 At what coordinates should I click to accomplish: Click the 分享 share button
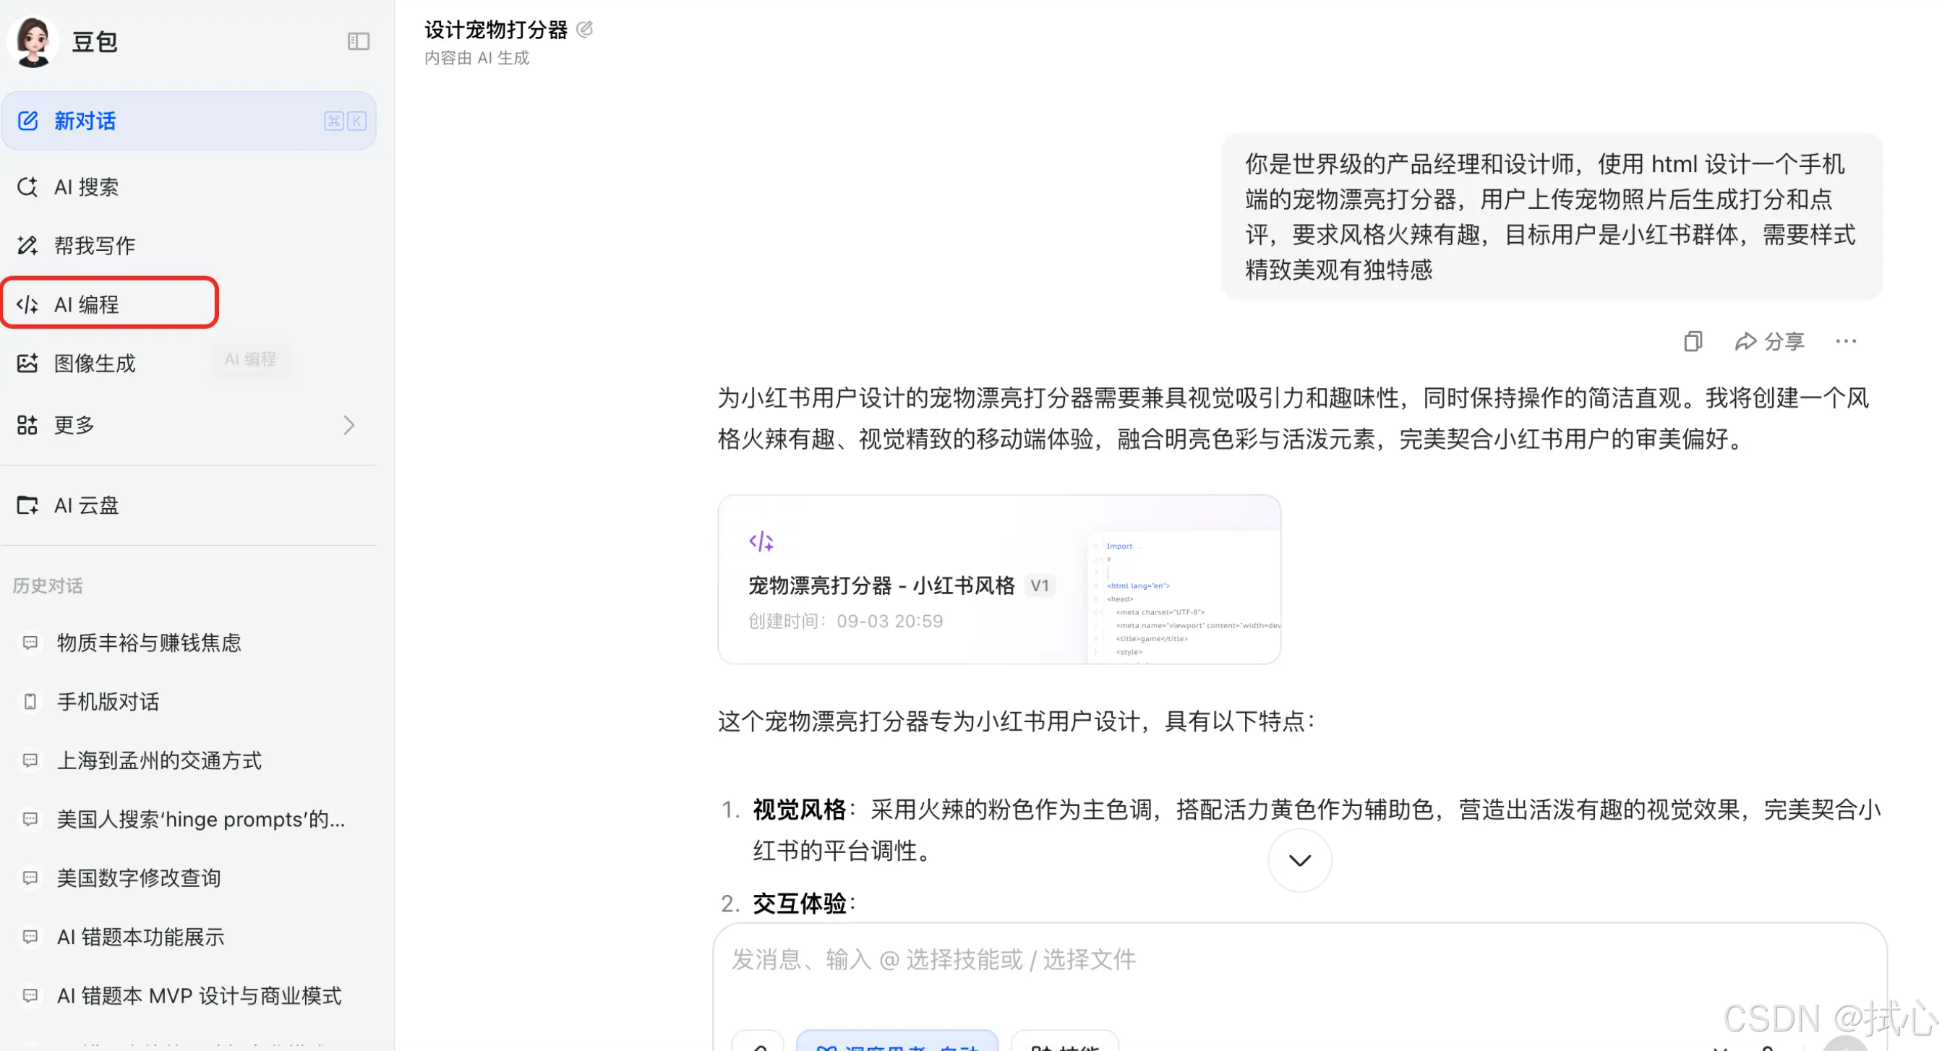[1770, 340]
